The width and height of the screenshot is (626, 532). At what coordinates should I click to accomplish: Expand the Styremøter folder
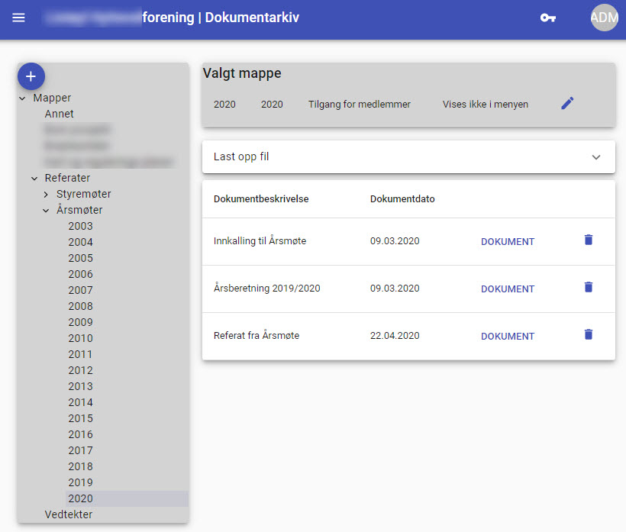(x=46, y=195)
